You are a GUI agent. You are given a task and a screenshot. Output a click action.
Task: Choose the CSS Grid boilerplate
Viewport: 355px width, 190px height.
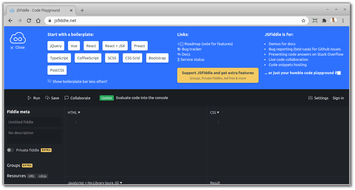(x=133, y=58)
